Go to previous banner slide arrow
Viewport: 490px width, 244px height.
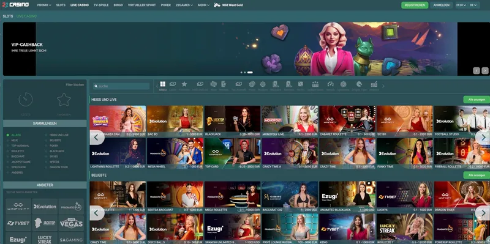[477, 70]
